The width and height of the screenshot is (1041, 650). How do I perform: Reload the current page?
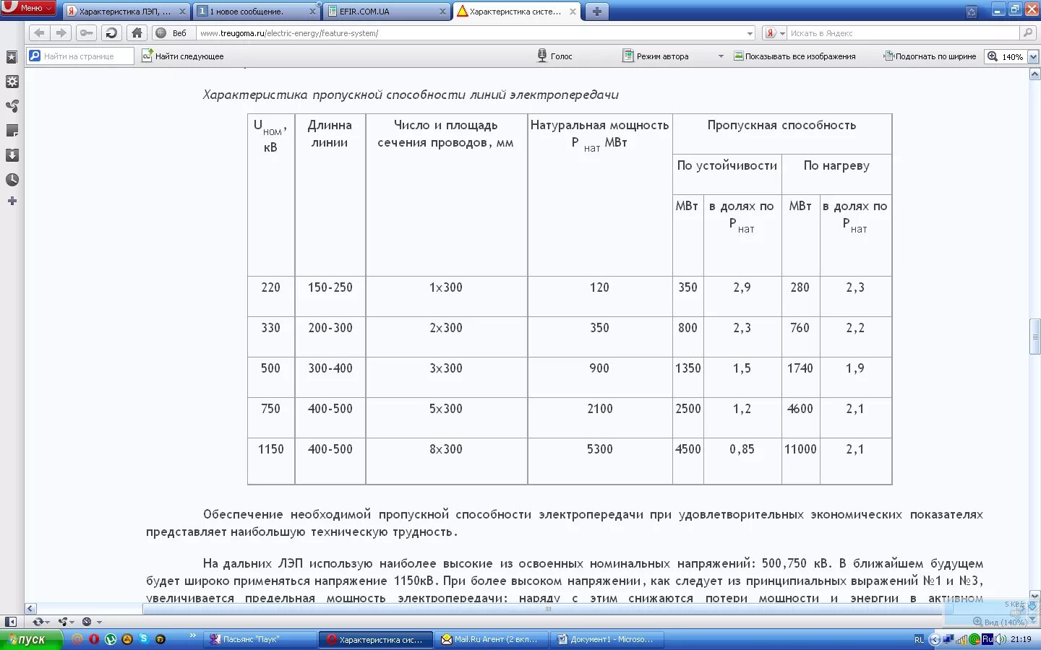pyautogui.click(x=111, y=32)
